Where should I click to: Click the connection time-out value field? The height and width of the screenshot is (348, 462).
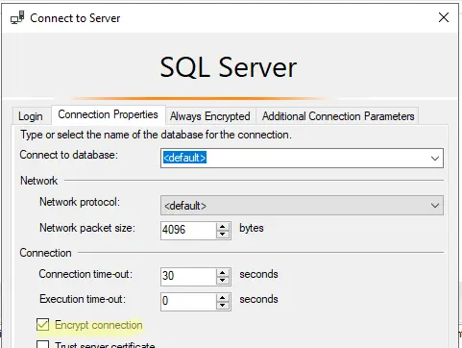pyautogui.click(x=188, y=277)
